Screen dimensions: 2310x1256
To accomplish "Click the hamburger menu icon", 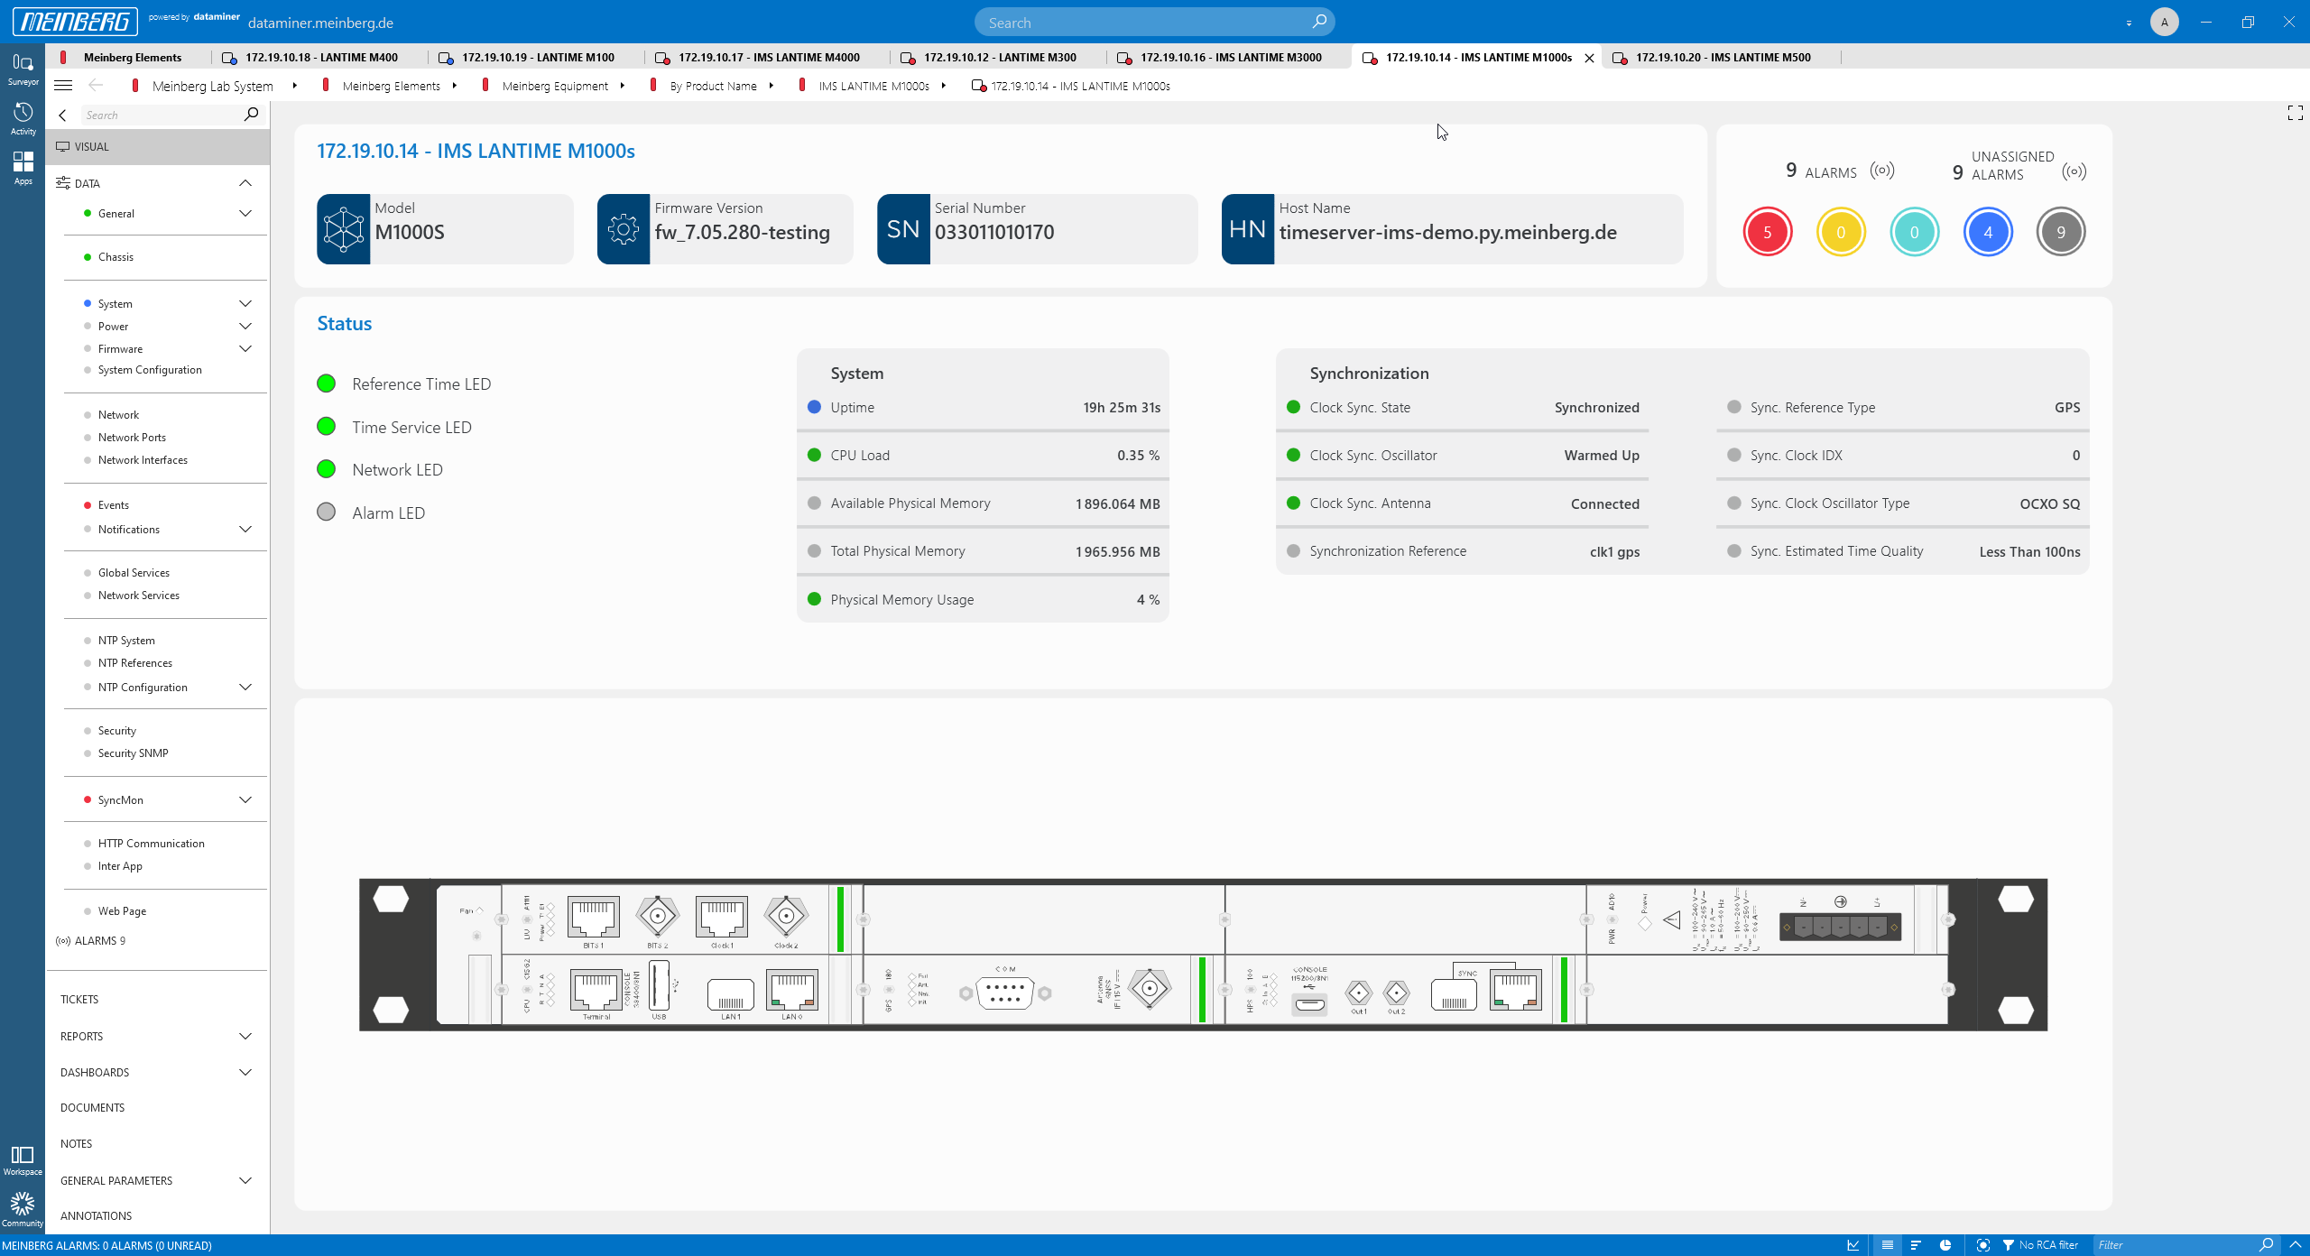I will click(x=63, y=86).
